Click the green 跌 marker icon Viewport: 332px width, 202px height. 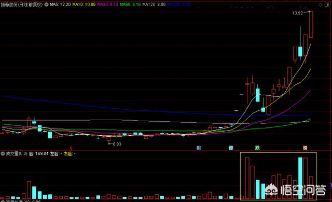coord(257,148)
